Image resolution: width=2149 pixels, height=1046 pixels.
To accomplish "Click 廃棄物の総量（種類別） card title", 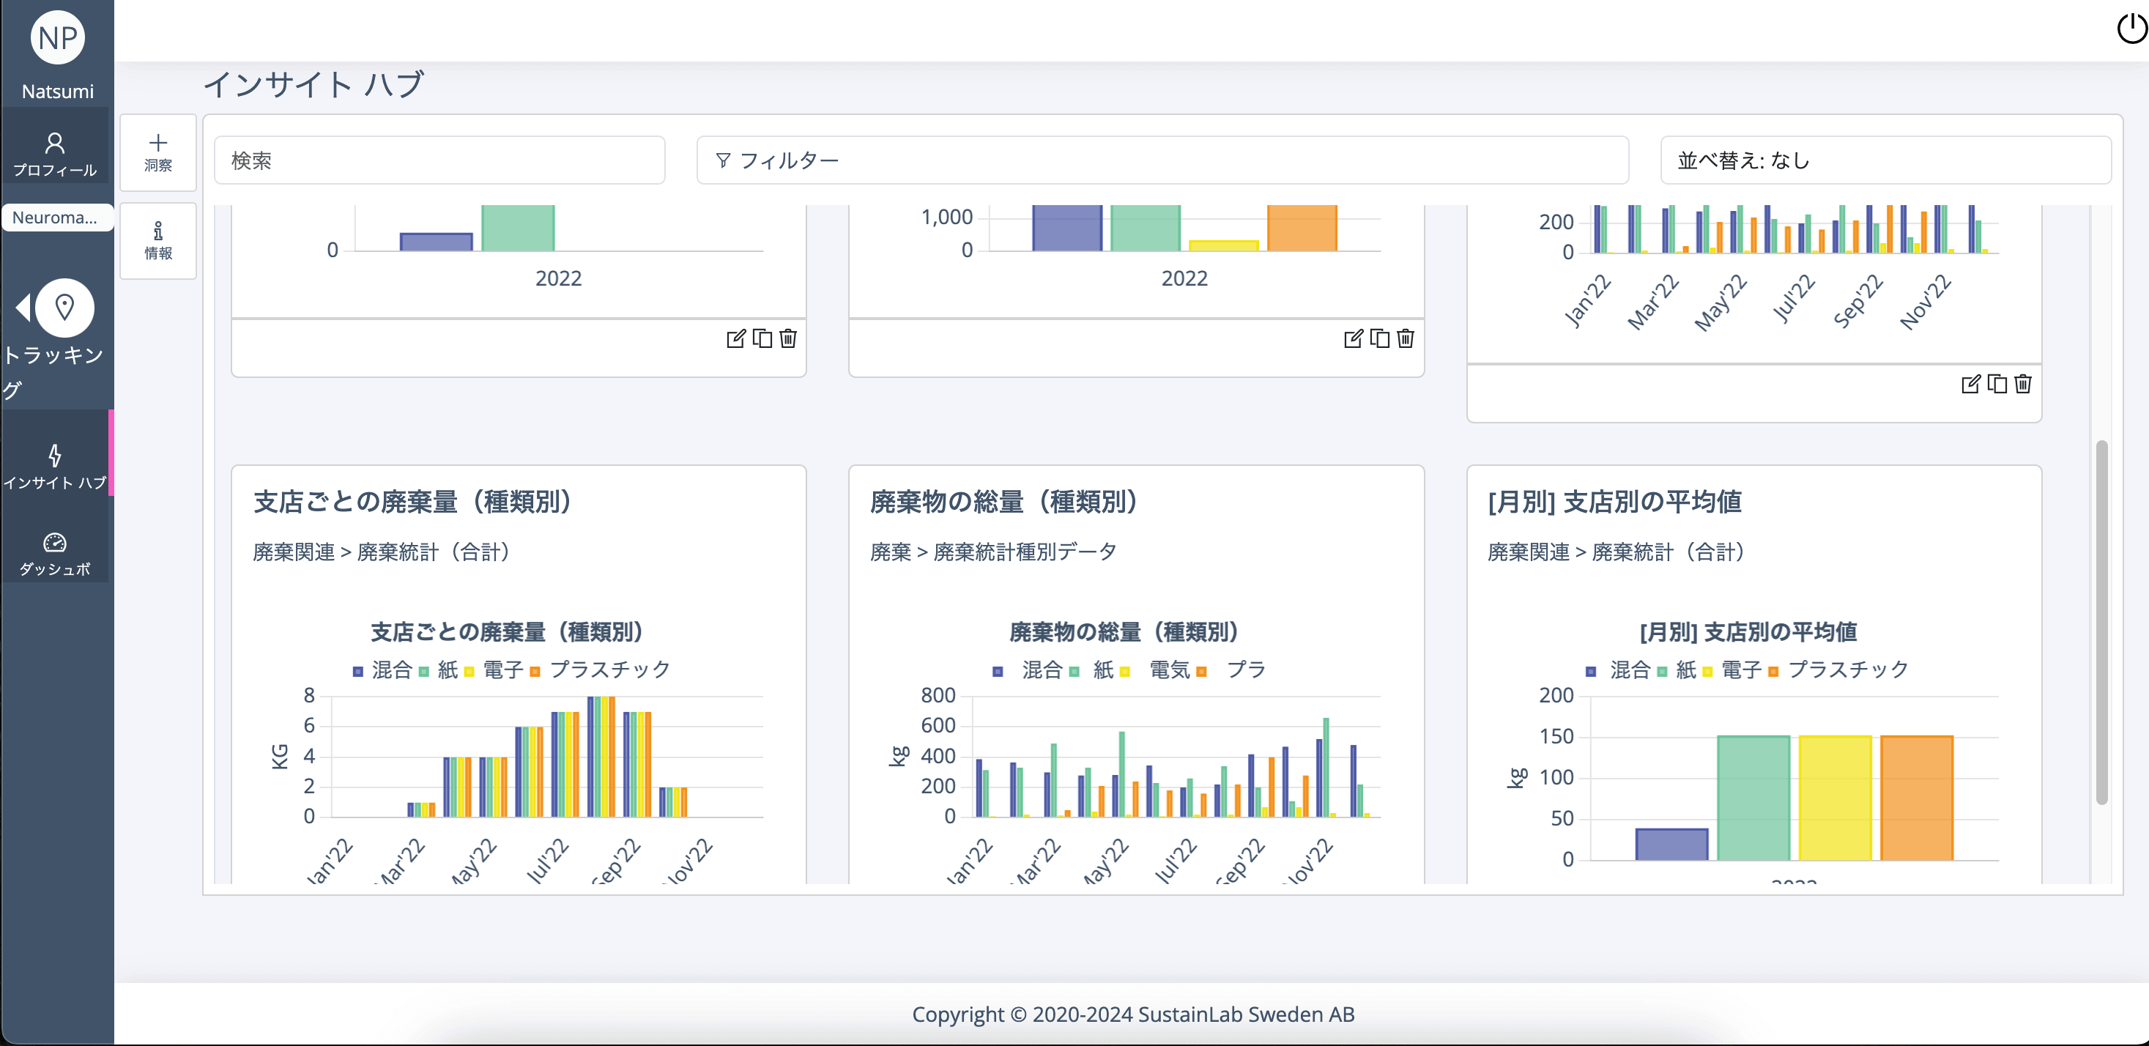I will 1003,502.
